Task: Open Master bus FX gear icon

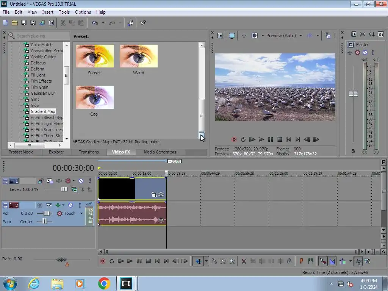Action: click(x=357, y=52)
